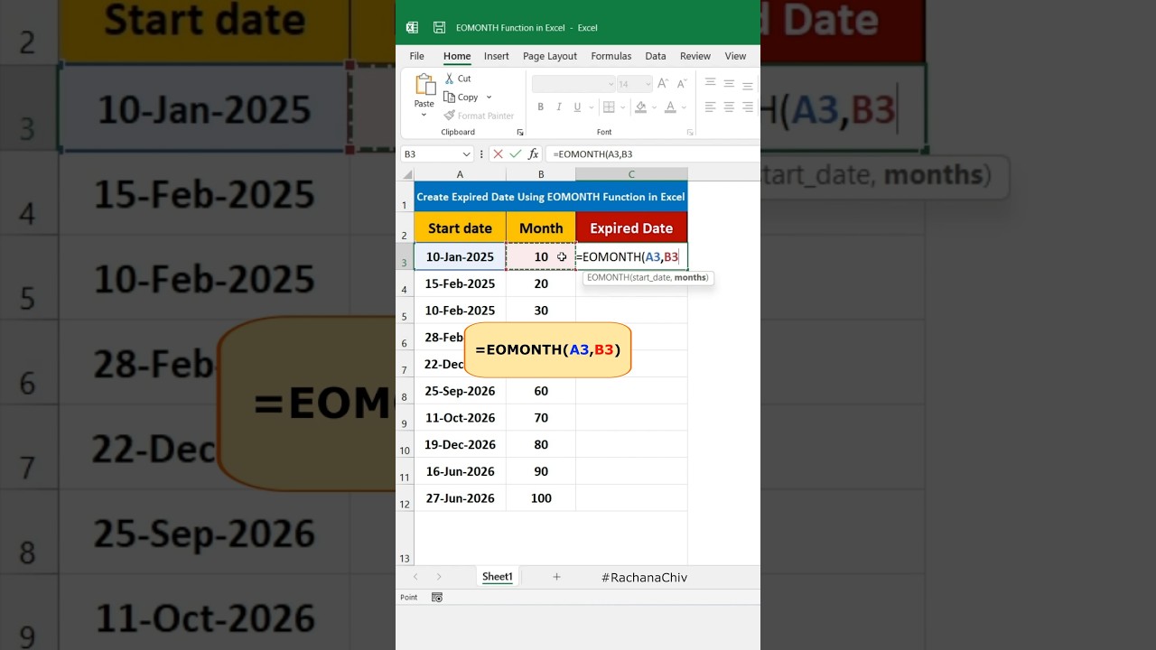The height and width of the screenshot is (650, 1156).
Task: Open Font group dialog launcher
Action: 690,133
